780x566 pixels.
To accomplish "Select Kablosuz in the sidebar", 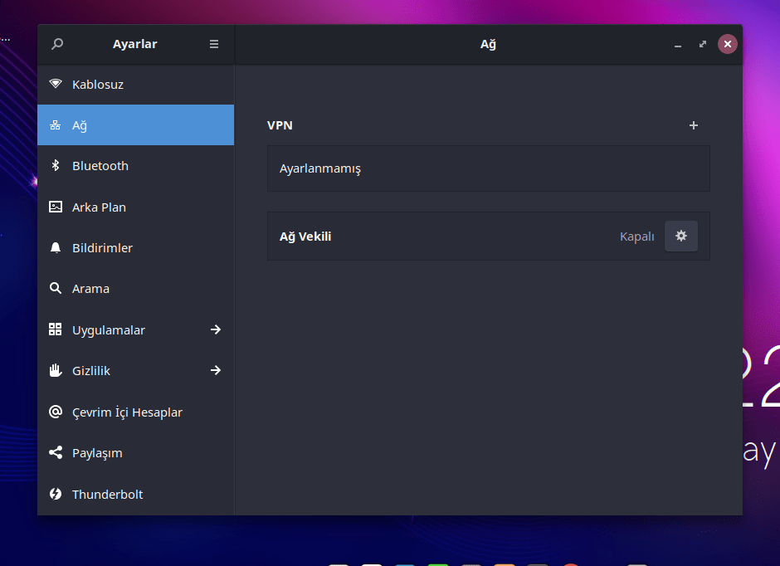I will point(136,84).
